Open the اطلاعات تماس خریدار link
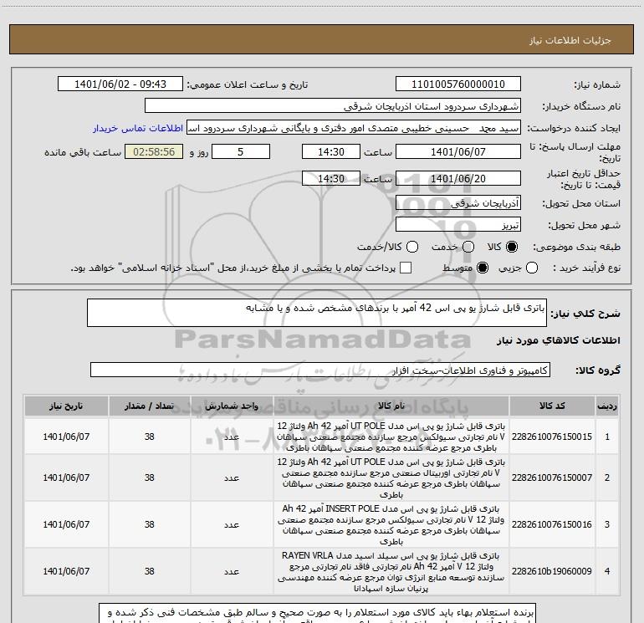Screen dimensions: 644x623 pyautogui.click(x=138, y=128)
